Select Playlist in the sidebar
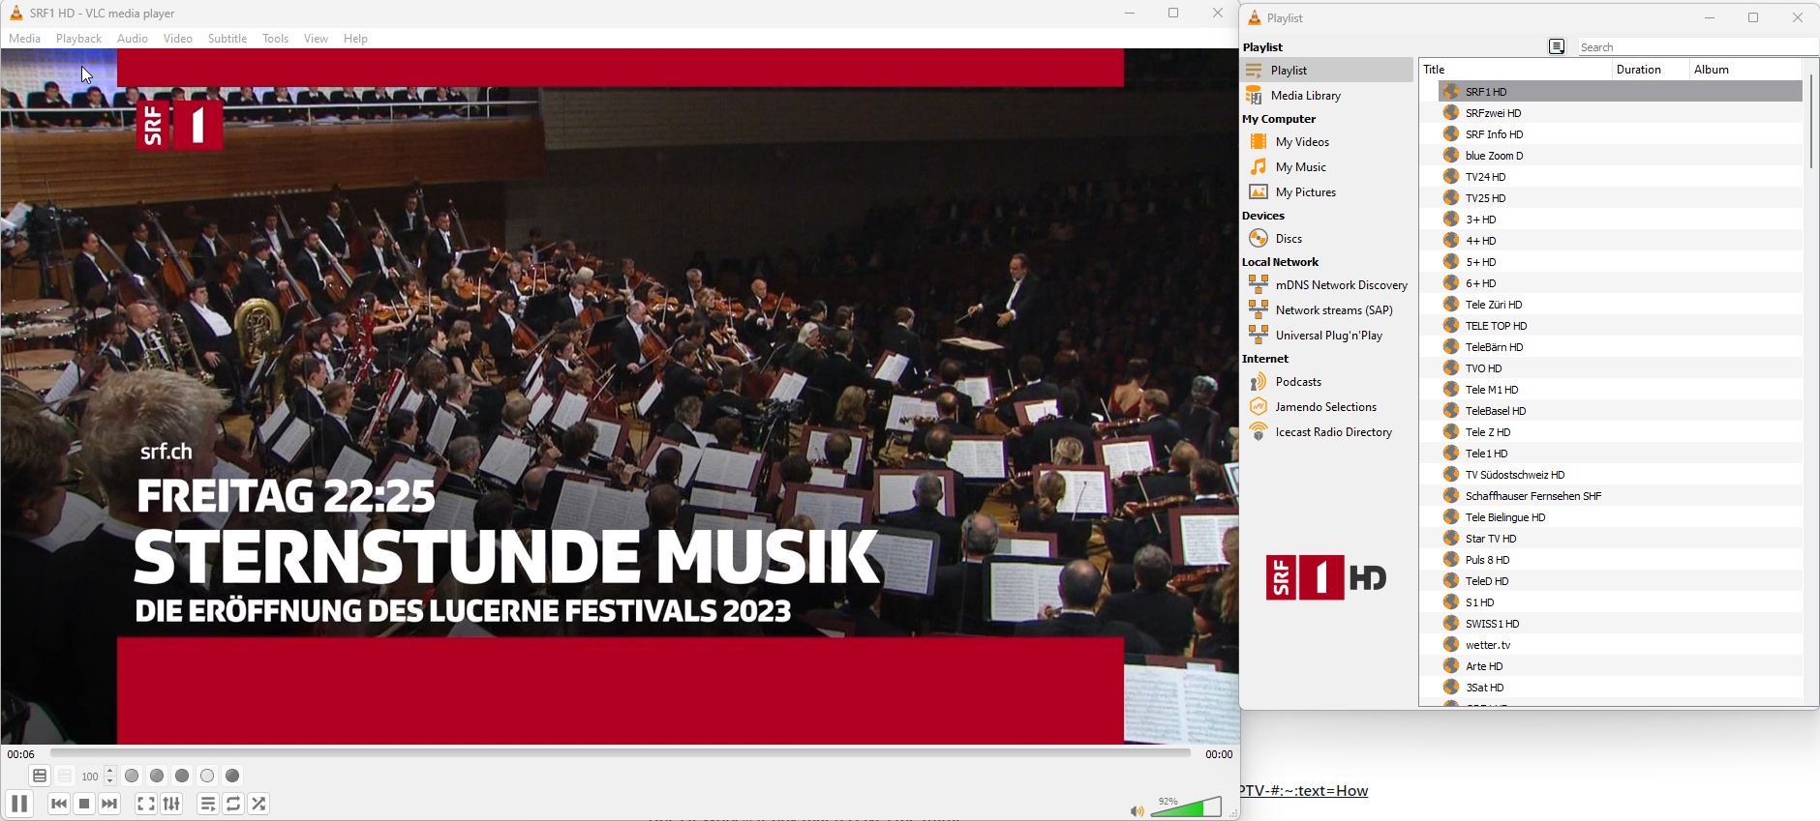The height and width of the screenshot is (821, 1820). [x=1326, y=70]
